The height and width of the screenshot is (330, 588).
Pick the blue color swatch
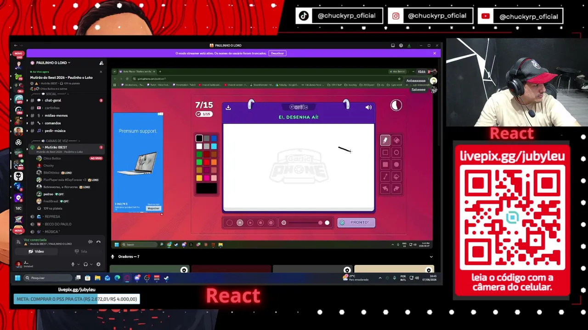[x=214, y=138]
